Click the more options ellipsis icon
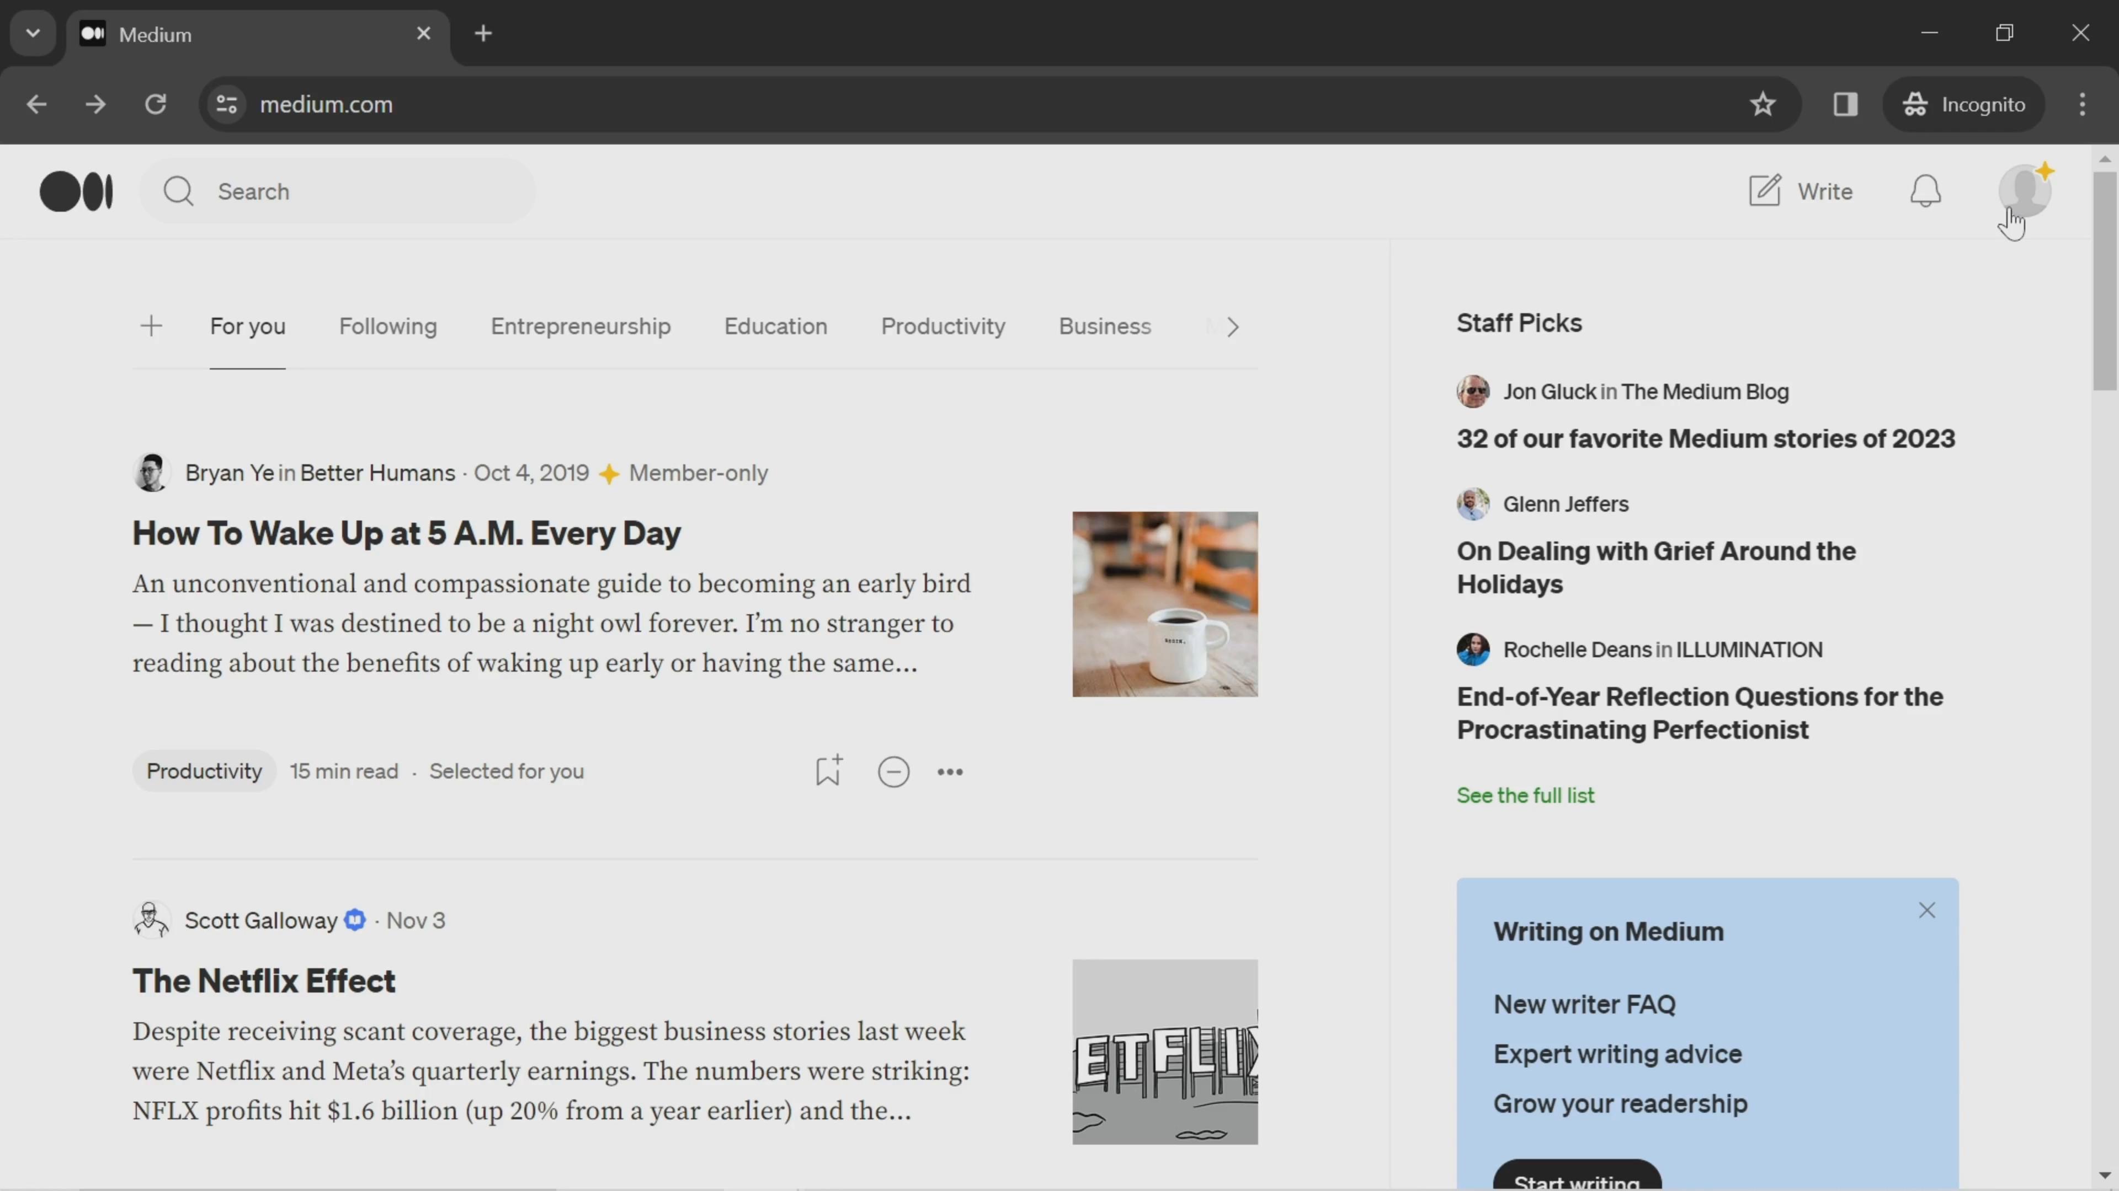 [950, 771]
